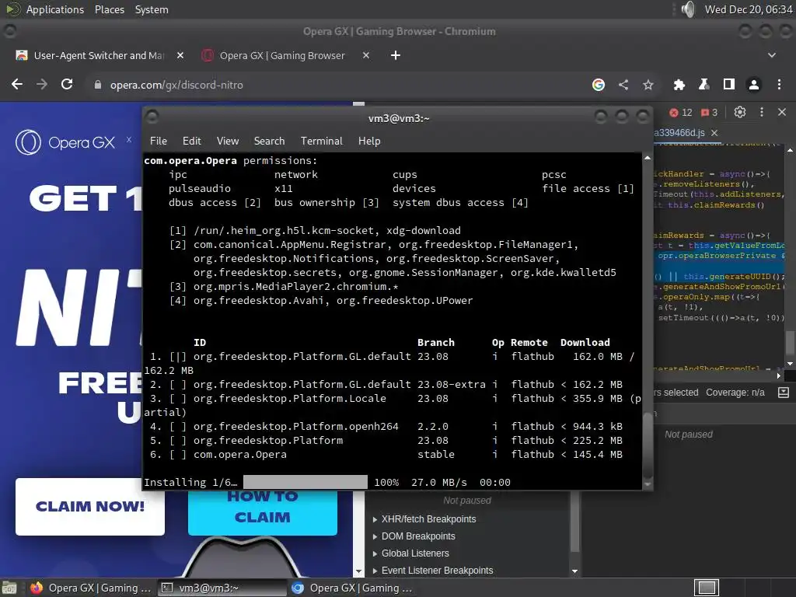Click the source editor scroll-down arrow
This screenshot has width=796, height=597.
coord(790,364)
